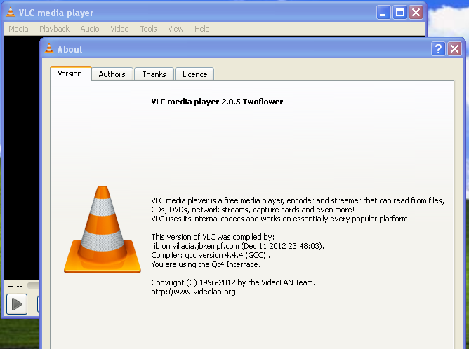Click the http://www.videolan.org text
Screen dimensions: 469x349
click(193, 292)
